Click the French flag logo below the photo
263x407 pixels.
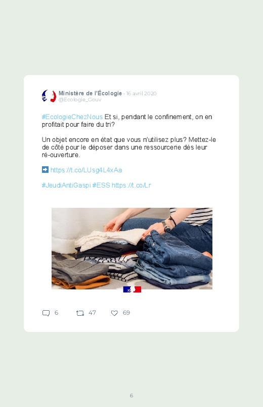tap(132, 289)
